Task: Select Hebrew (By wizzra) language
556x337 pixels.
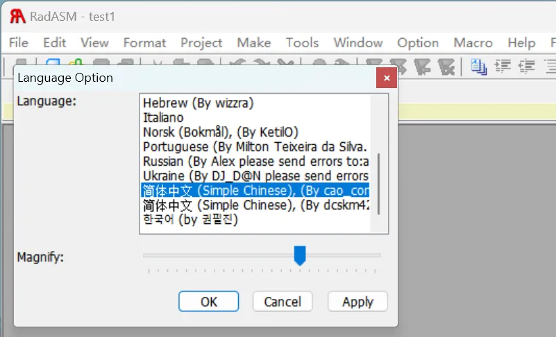Action: click(255, 103)
